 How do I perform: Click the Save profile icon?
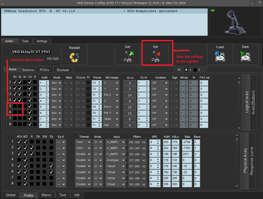click(245, 56)
